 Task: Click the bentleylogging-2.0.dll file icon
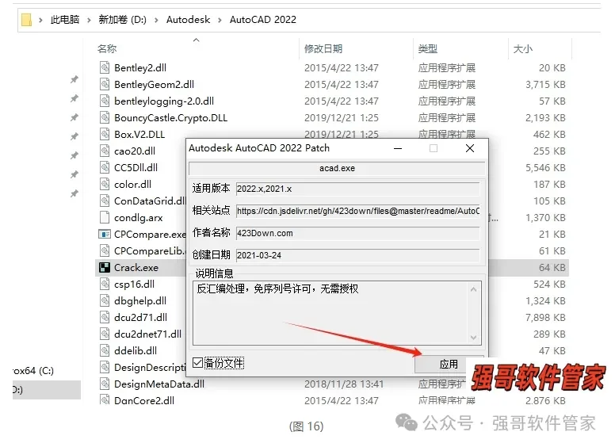click(105, 101)
